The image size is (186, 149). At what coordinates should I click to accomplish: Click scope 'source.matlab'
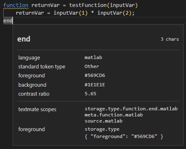pyautogui.click(x=103, y=121)
